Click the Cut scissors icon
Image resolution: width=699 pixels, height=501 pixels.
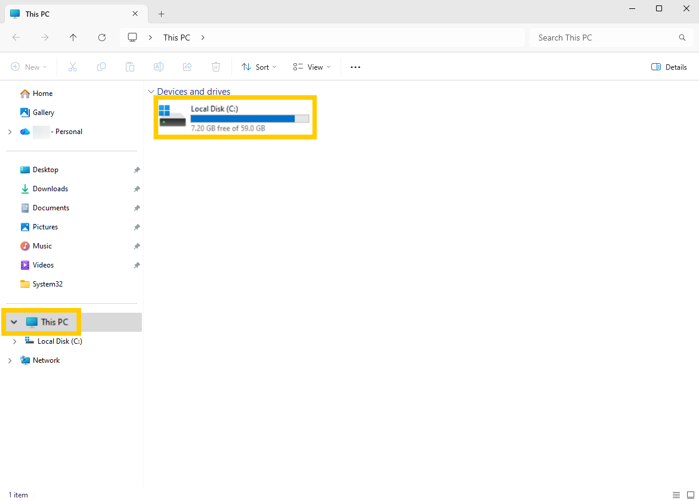click(73, 67)
